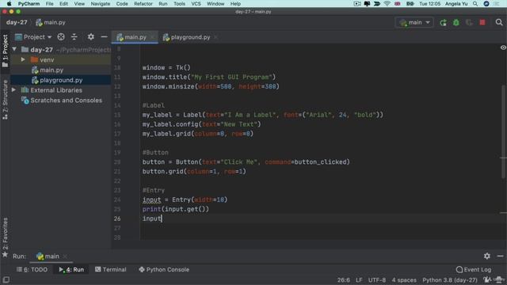Stop the running program with red square
This screenshot has width=507, height=285.
pyautogui.click(x=482, y=23)
